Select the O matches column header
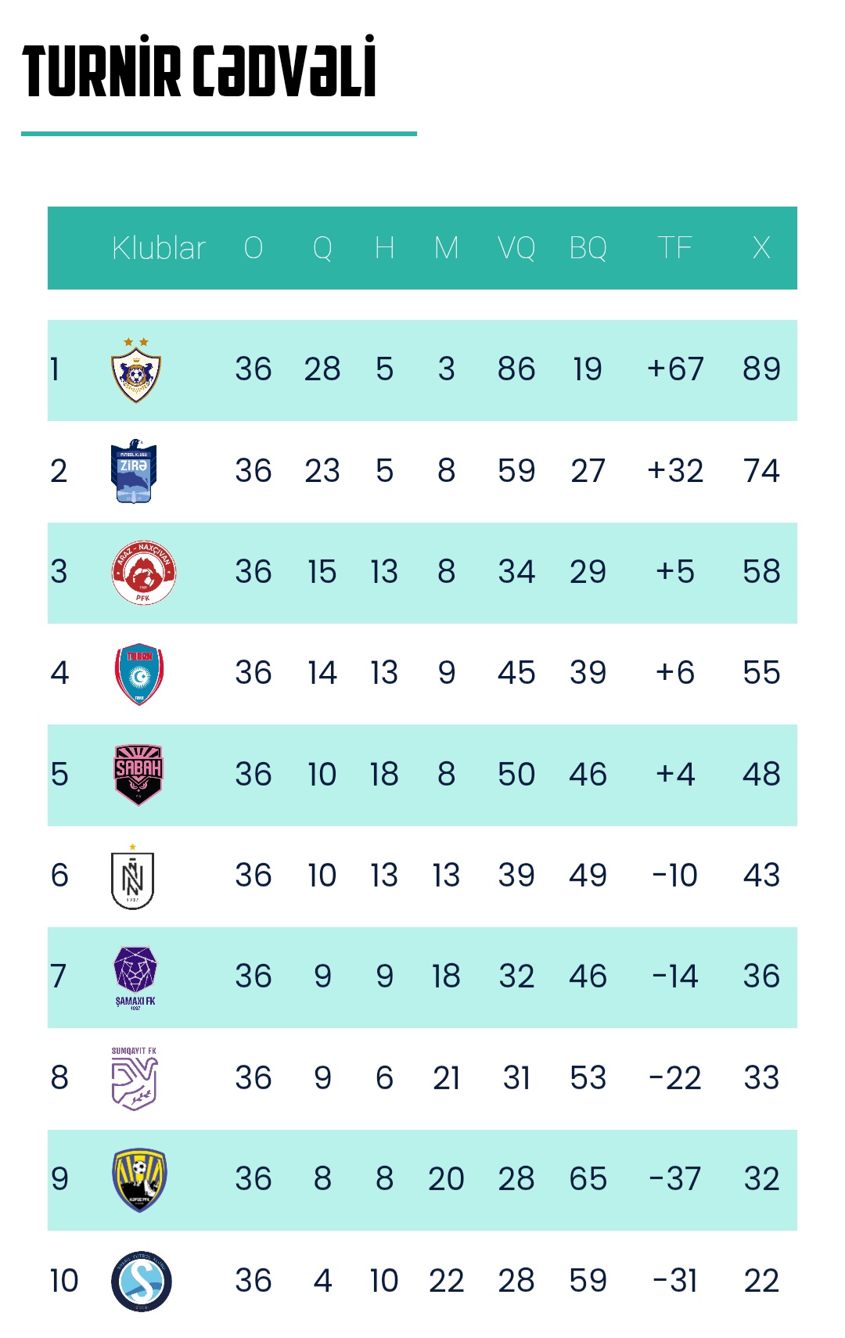Image resolution: width=845 pixels, height=1338 pixels. (253, 248)
